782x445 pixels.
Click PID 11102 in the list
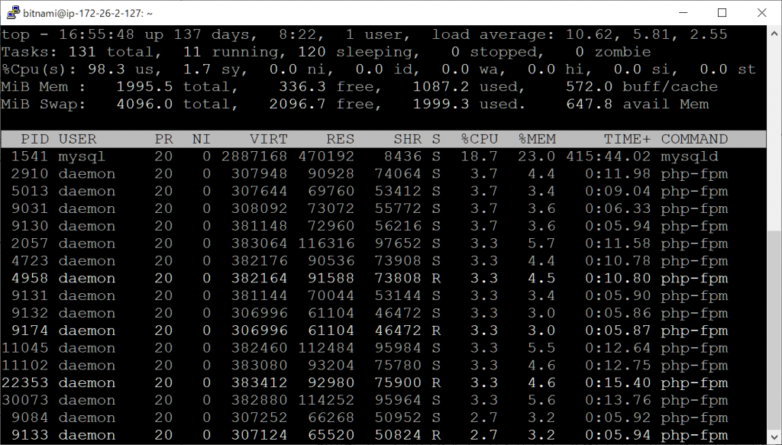(x=25, y=366)
